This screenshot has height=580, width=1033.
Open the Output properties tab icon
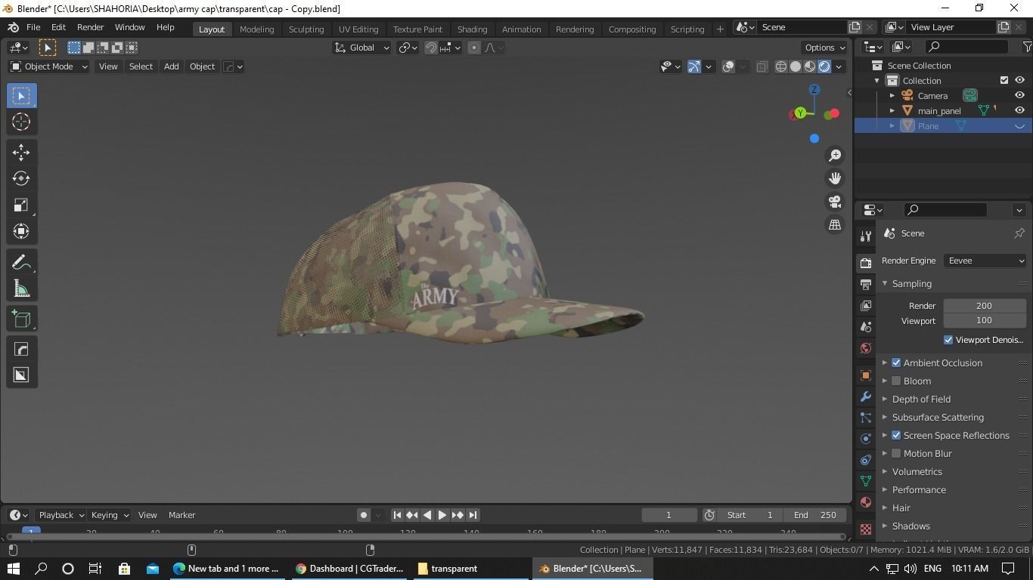click(866, 284)
